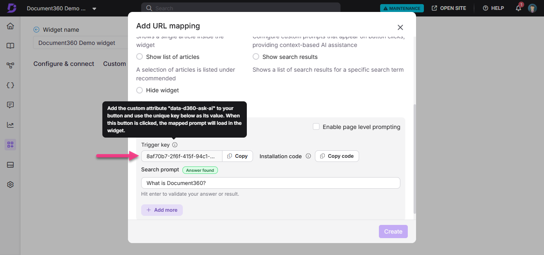Screen dimensions: 544x255
Task: Select the Show search results radio button
Action: click(256, 57)
